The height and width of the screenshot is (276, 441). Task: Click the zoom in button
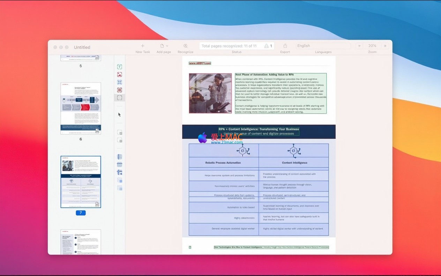(x=385, y=46)
